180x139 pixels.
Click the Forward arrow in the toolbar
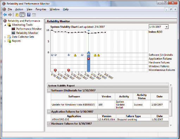point(10,15)
